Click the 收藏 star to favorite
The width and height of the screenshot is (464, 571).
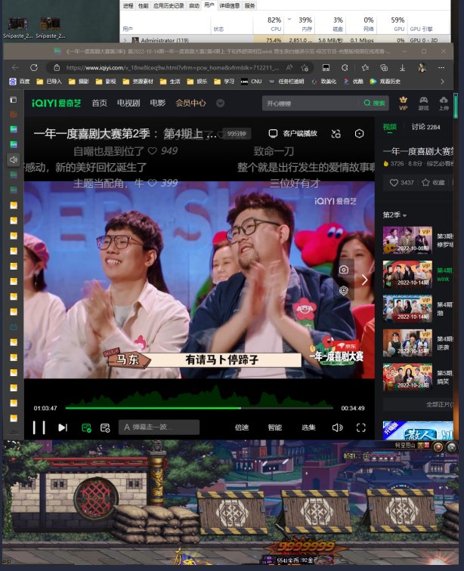tap(433, 183)
